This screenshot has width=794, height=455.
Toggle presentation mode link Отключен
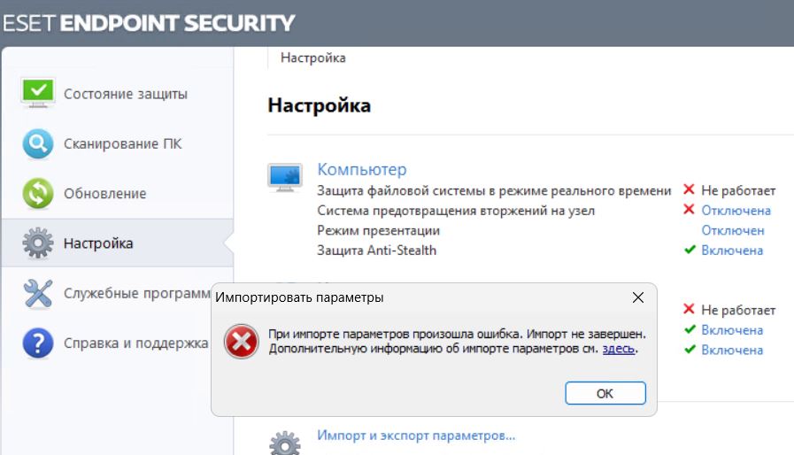click(x=733, y=230)
